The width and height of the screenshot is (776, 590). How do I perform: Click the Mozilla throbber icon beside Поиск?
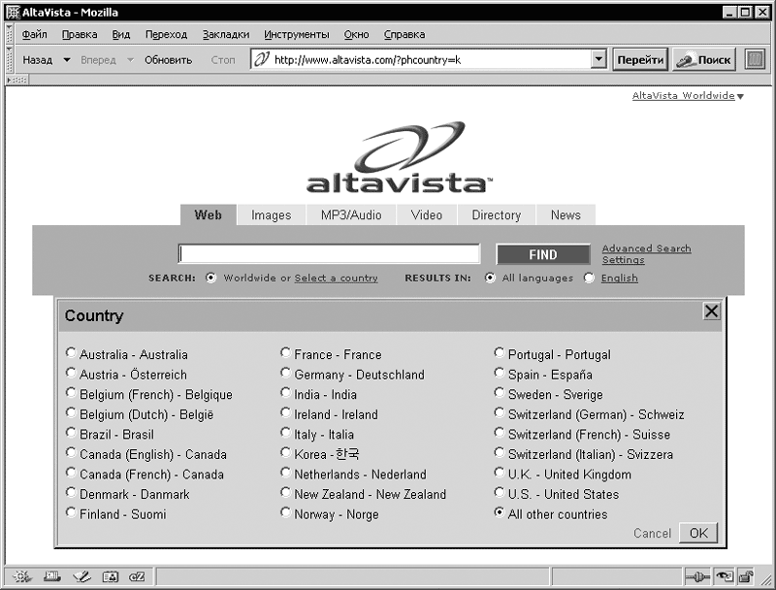click(x=755, y=60)
